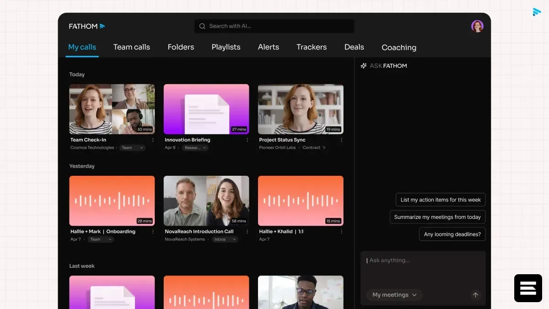This screenshot has width=549, height=309.
Task: Open Hallie + Mark Onboarding audio thumbnail
Action: coord(112,201)
